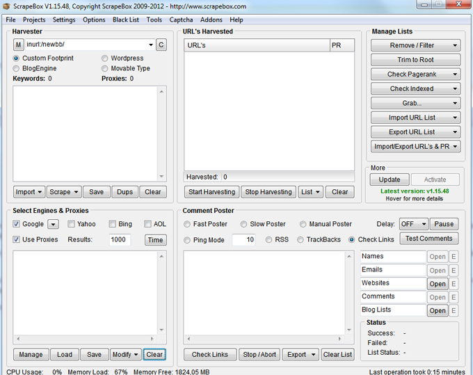Click the E button next to Comments
Viewport: 473px width, 375px height.
tap(454, 297)
